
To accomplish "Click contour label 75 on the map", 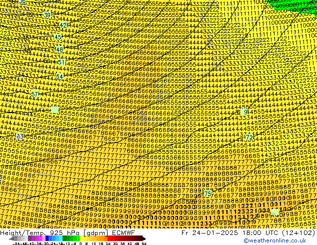I will 207,193.
